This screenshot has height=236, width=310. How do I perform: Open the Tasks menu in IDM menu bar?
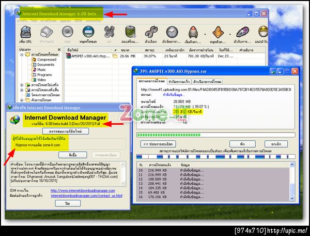click(x=22, y=21)
